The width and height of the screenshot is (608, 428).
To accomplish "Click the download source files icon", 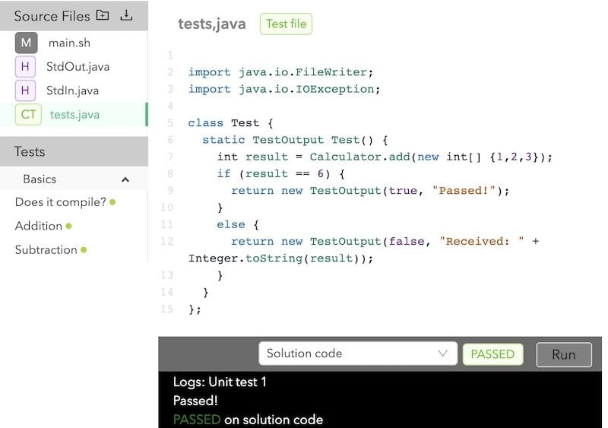I will [126, 15].
